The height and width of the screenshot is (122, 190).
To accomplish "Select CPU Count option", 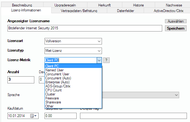I will pos(73,90).
